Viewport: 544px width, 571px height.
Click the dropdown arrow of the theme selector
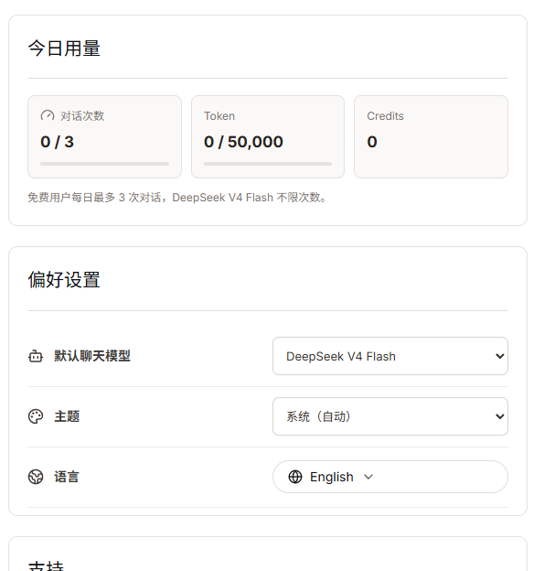pyautogui.click(x=500, y=416)
